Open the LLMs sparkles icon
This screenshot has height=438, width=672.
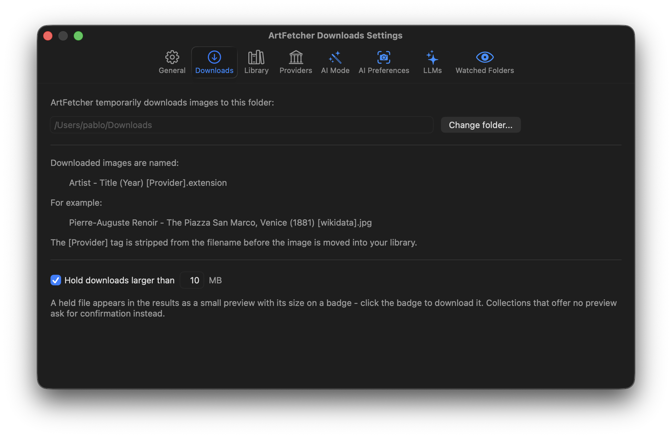point(432,57)
